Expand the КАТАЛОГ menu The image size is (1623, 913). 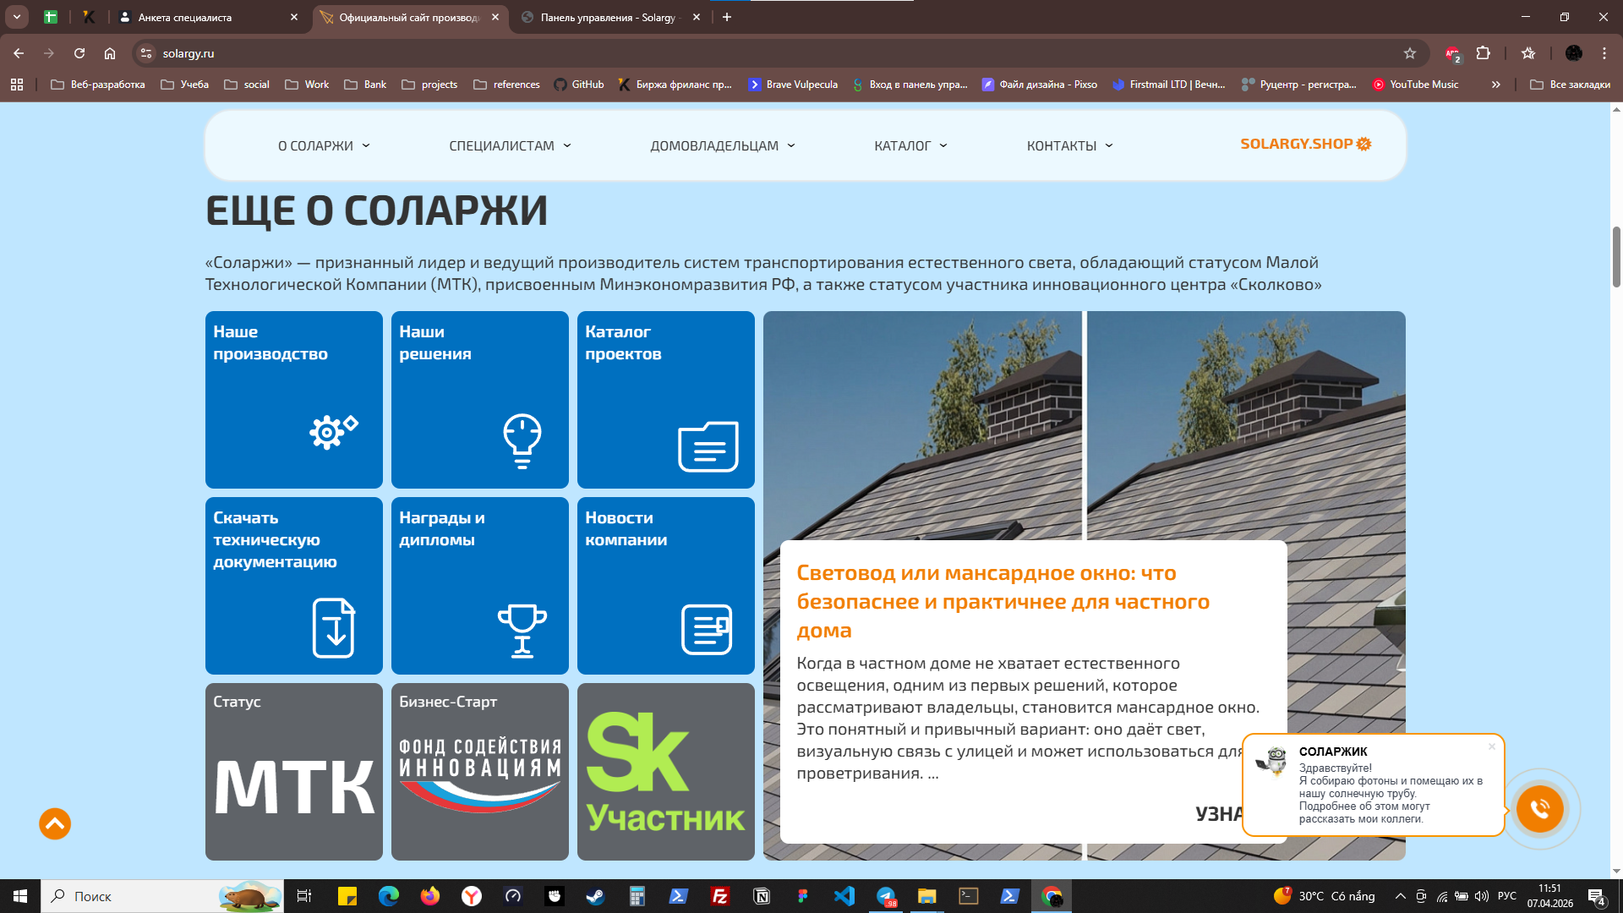pyautogui.click(x=910, y=145)
